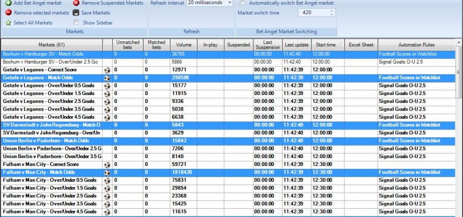463x217 pixels.
Task: Sort by the Start time column header
Action: point(324,45)
